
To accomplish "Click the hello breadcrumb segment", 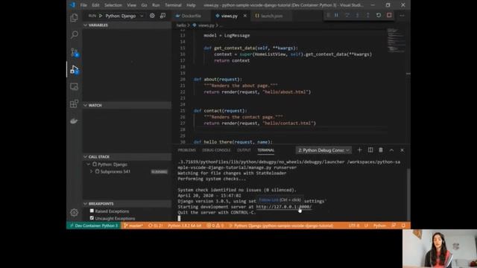I will click(181, 25).
